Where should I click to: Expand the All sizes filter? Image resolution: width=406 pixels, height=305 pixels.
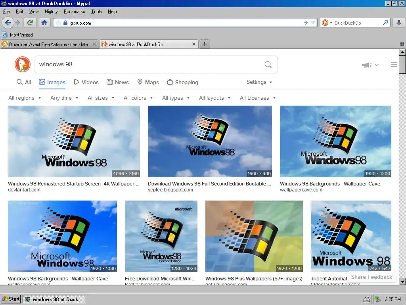click(x=101, y=98)
